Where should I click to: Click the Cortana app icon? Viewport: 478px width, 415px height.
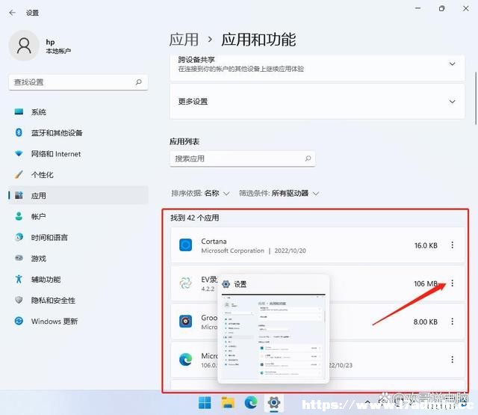[186, 245]
